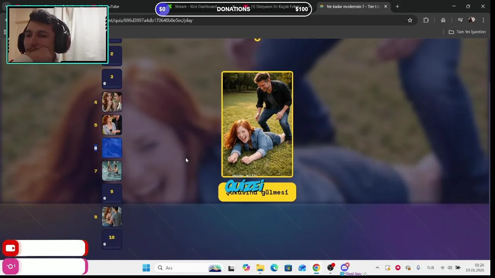The width and height of the screenshot is (495, 278).
Task: Open File Explorer from the taskbar
Action: [x=260, y=268]
